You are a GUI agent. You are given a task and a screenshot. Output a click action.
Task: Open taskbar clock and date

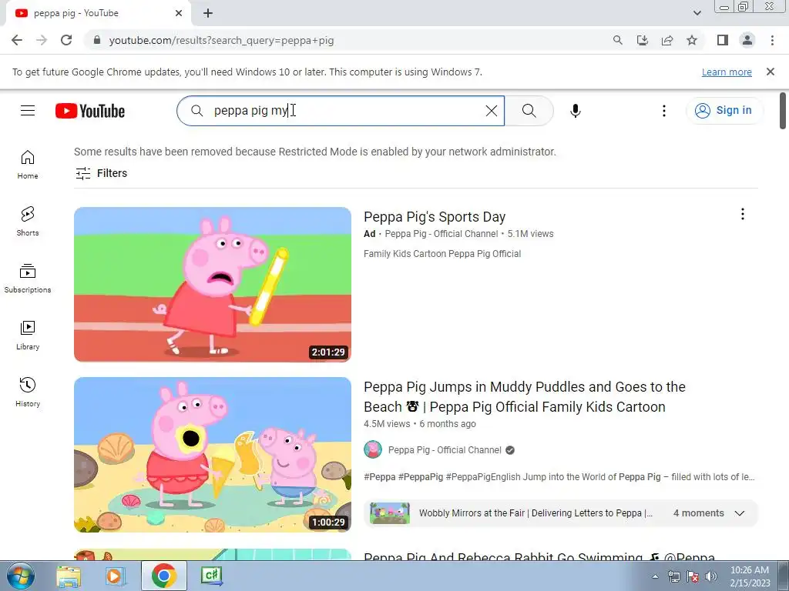pyautogui.click(x=750, y=576)
